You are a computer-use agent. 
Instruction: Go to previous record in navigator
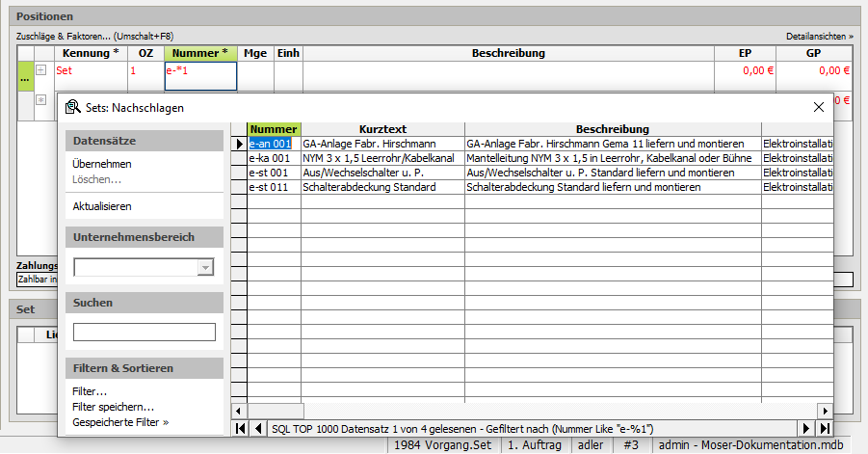(256, 428)
